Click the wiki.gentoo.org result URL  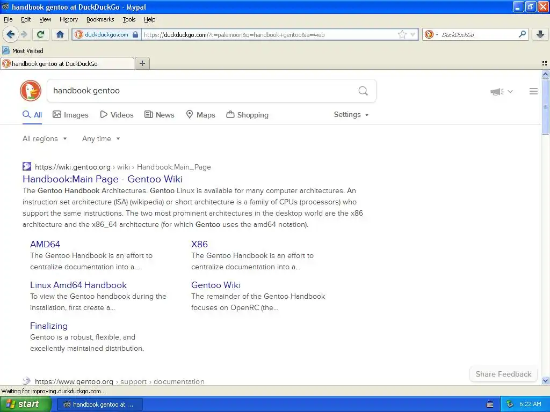pyautogui.click(x=123, y=167)
